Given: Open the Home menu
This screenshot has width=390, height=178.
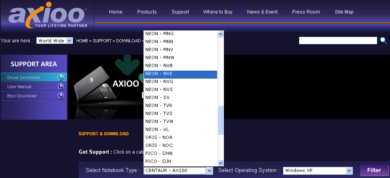Looking at the screenshot, I should (116, 12).
